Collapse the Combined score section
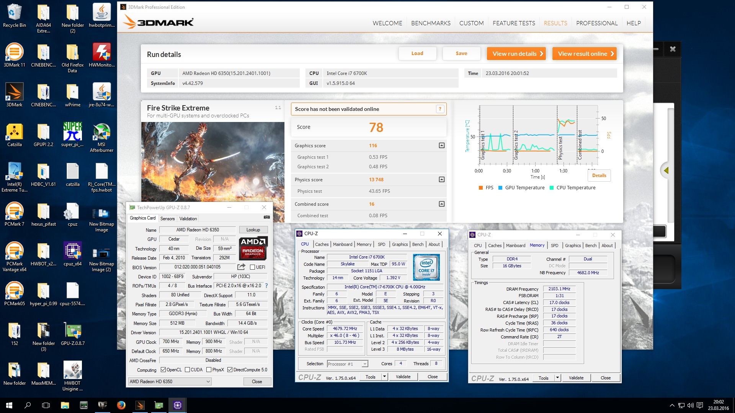The width and height of the screenshot is (735, 413). tap(441, 204)
